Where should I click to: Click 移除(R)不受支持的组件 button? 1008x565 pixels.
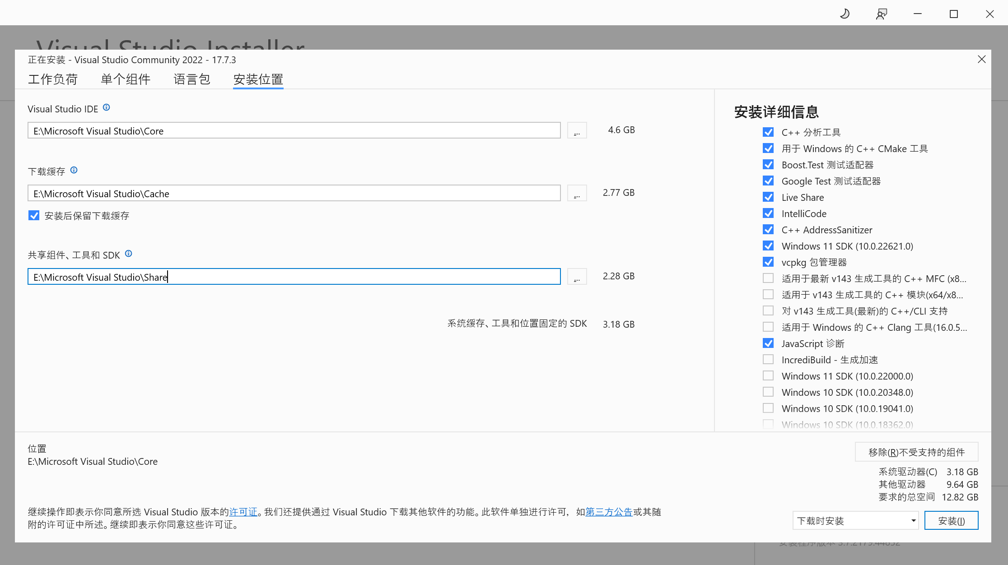pos(916,452)
